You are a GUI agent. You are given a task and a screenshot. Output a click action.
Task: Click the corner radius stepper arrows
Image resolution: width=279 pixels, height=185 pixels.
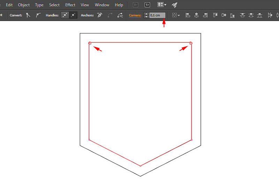(146, 15)
